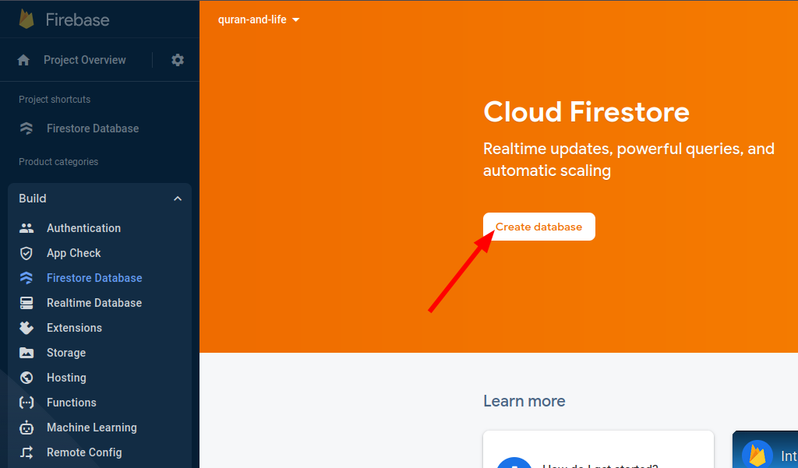The height and width of the screenshot is (468, 798).
Task: Open Hosting page
Action: (x=66, y=378)
